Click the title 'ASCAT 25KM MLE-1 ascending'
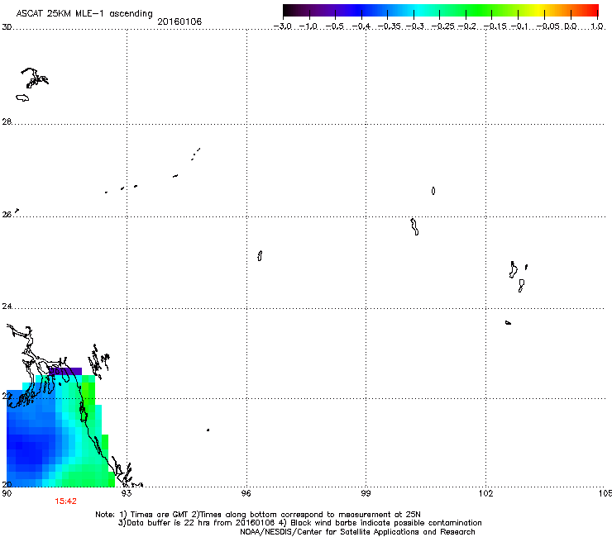 click(84, 14)
